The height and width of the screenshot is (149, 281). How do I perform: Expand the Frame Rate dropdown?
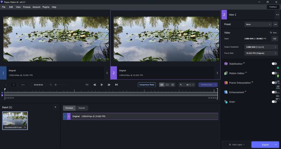[261, 53]
